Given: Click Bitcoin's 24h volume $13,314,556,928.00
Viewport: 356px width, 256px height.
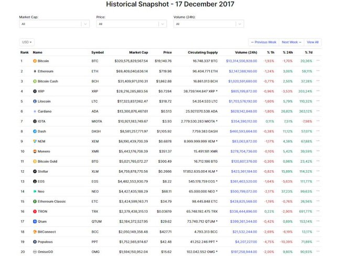Looking at the screenshot, I should (x=242, y=61).
